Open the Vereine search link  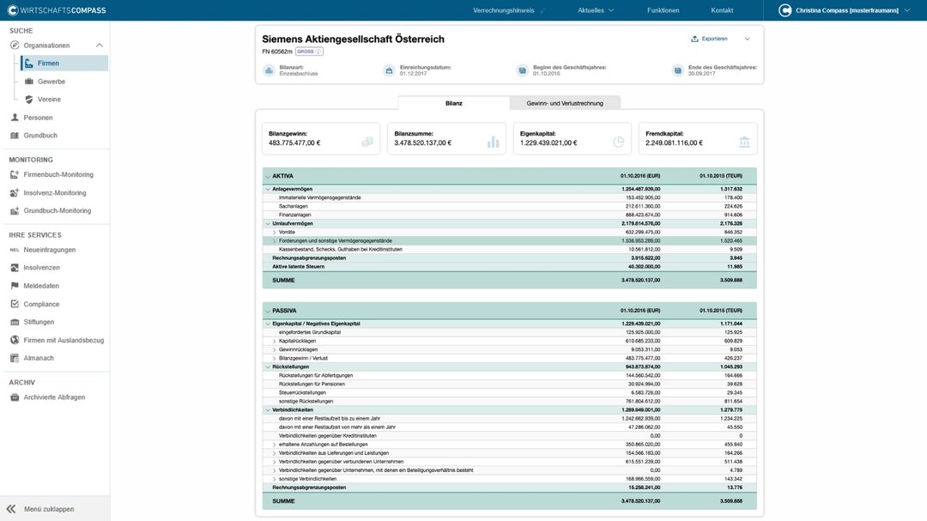tap(49, 100)
